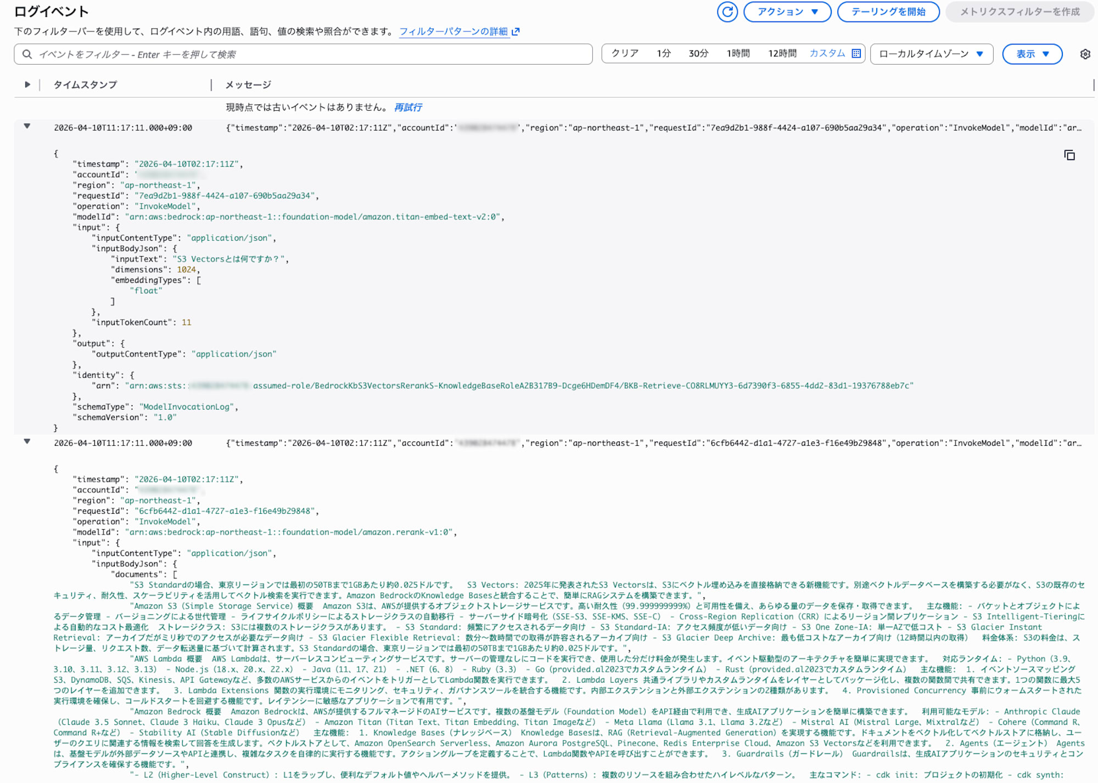The width and height of the screenshot is (1098, 783).
Task: Click the 再試行 retry link
Action: click(408, 107)
